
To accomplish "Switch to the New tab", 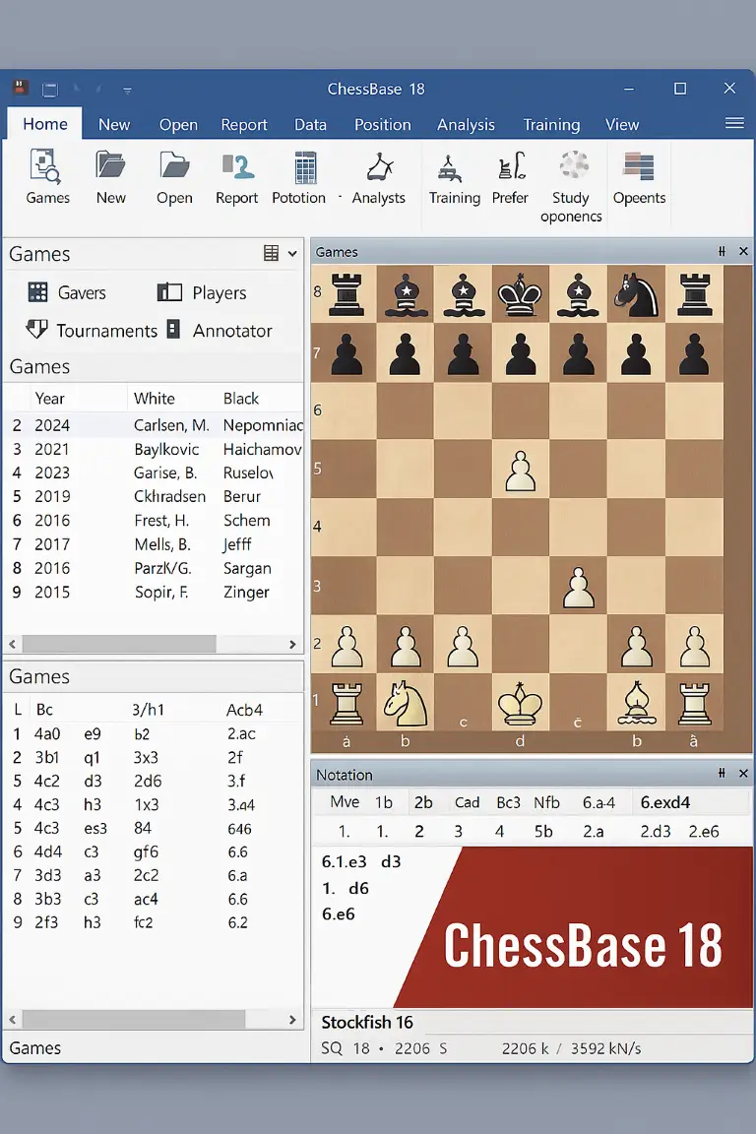I will [x=114, y=124].
